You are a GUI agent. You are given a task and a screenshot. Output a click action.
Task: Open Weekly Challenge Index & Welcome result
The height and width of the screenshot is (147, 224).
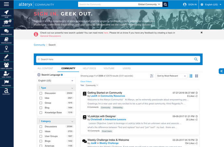(x=108, y=140)
